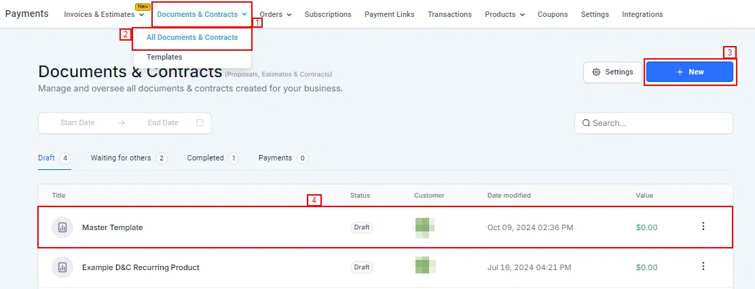This screenshot has width=755, height=289.
Task: Click the Start Date field
Action: point(77,123)
